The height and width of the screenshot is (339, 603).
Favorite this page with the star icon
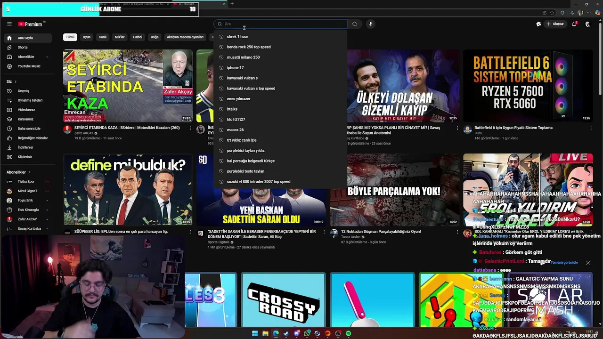552,13
